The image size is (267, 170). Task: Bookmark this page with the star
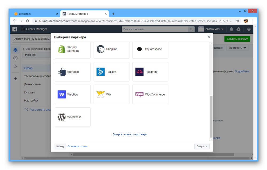pos(238,21)
